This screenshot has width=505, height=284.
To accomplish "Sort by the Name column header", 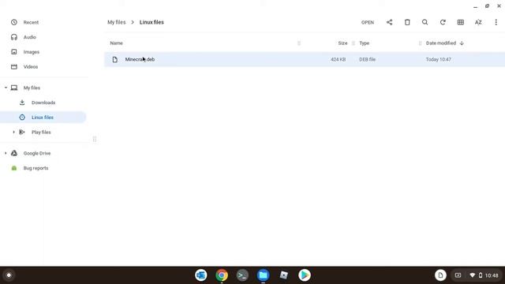I will coord(116,43).
